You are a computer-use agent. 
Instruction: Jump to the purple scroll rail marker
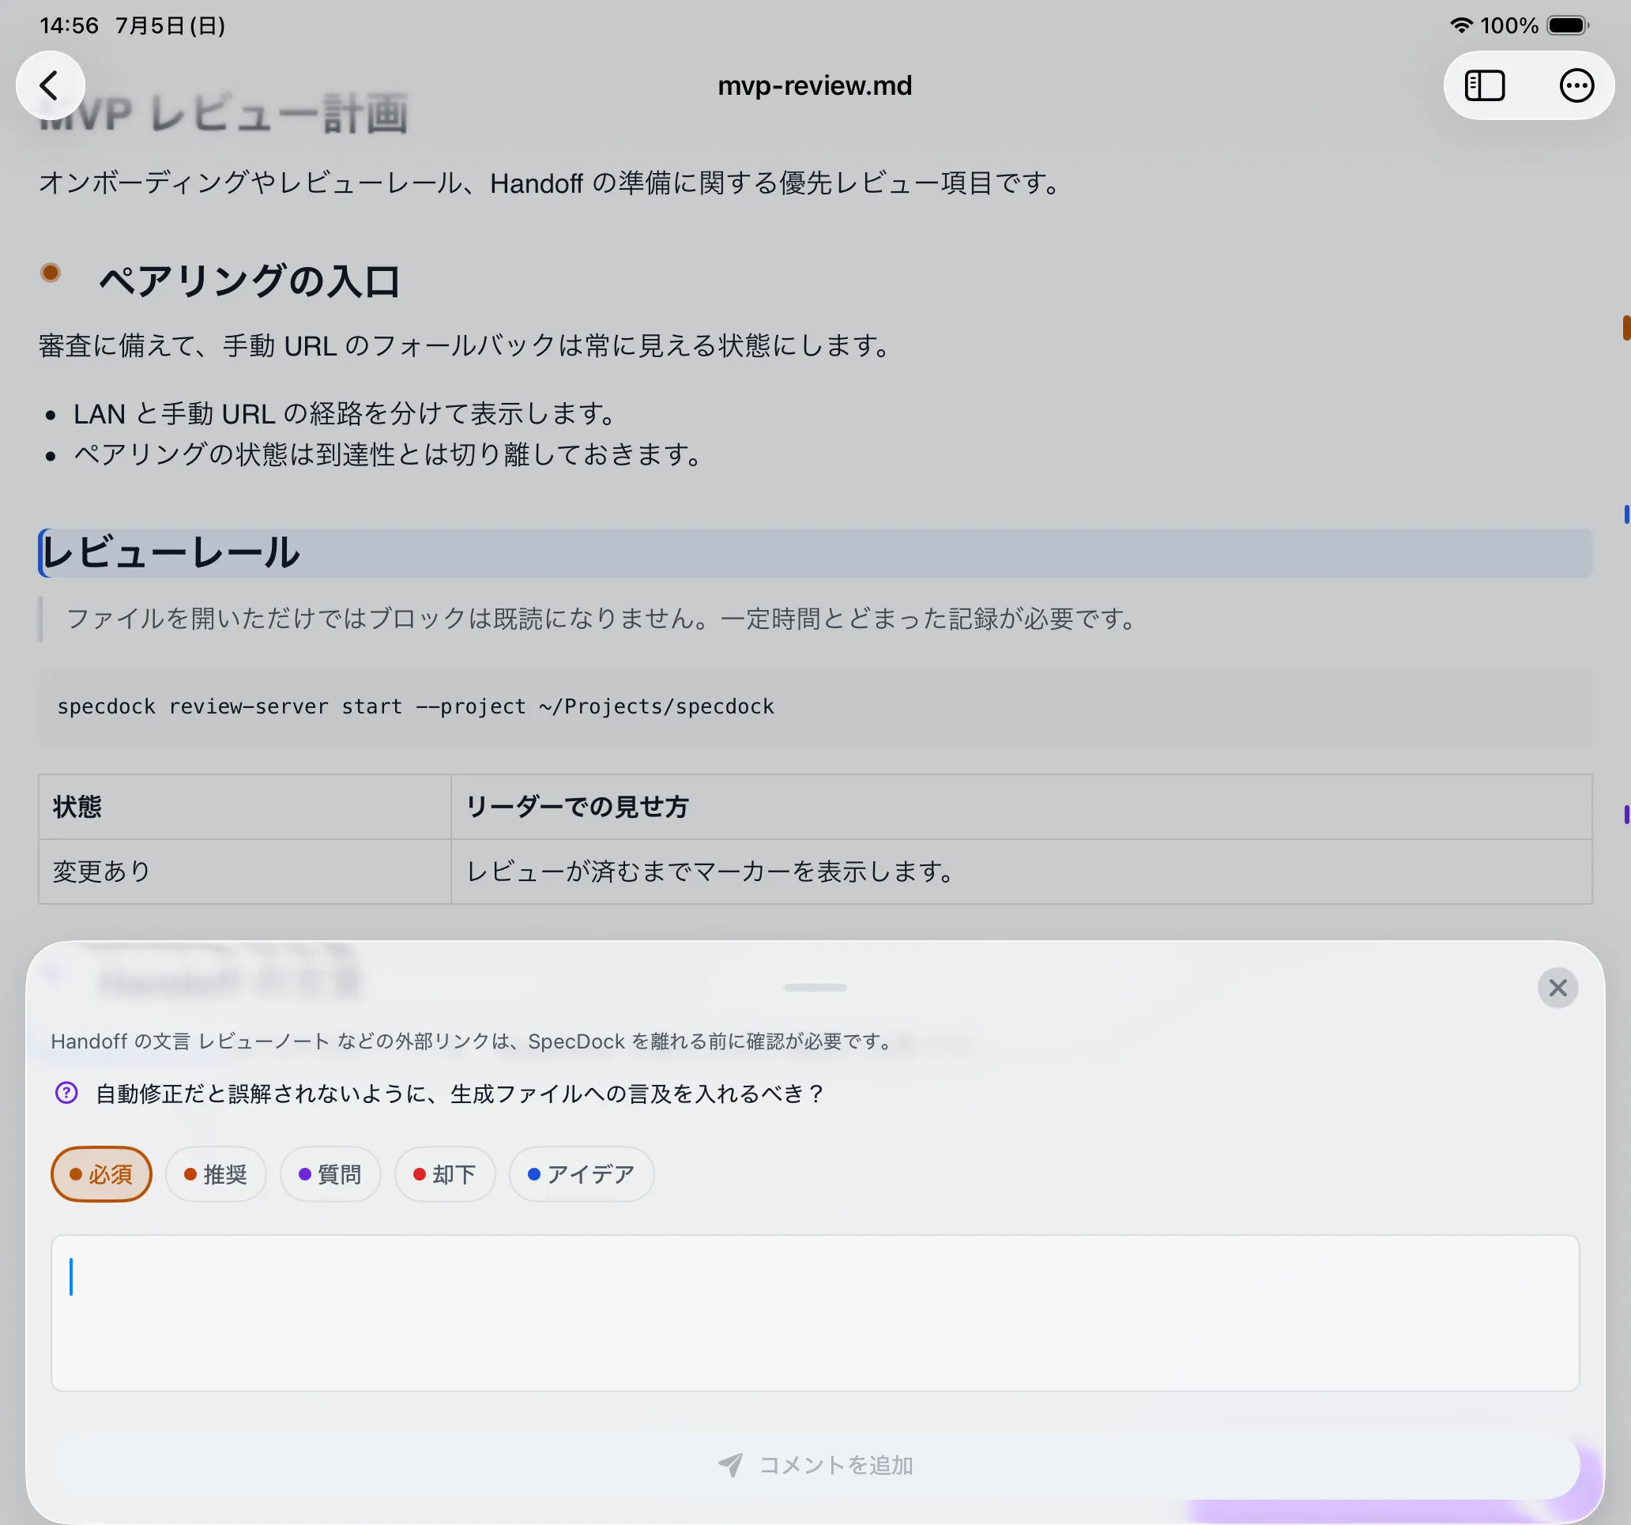click(1626, 815)
